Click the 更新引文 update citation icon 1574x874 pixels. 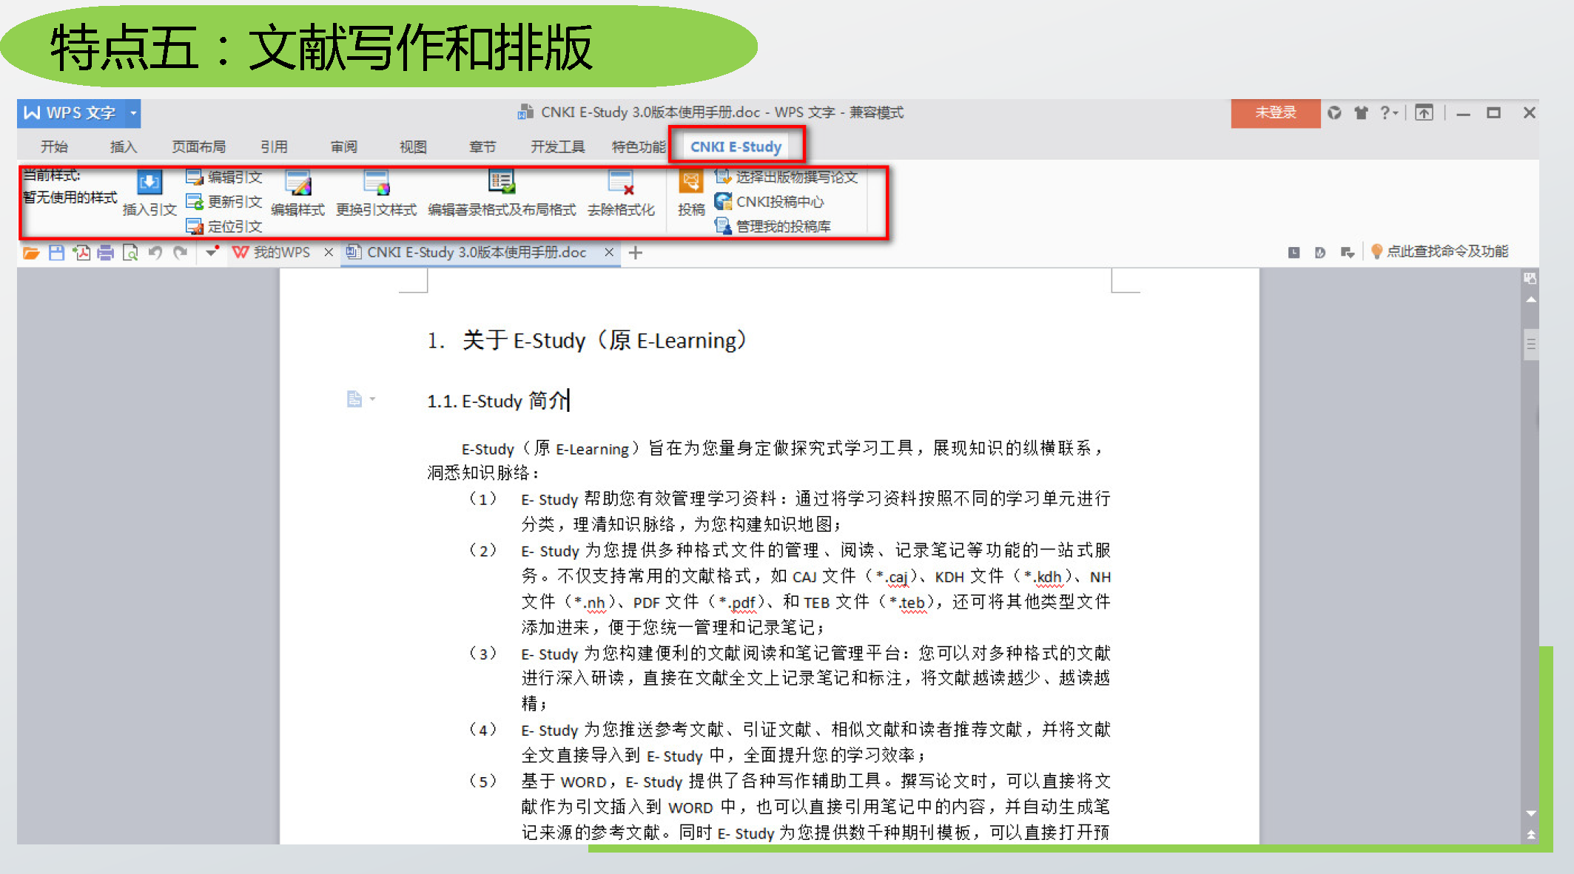[194, 201]
